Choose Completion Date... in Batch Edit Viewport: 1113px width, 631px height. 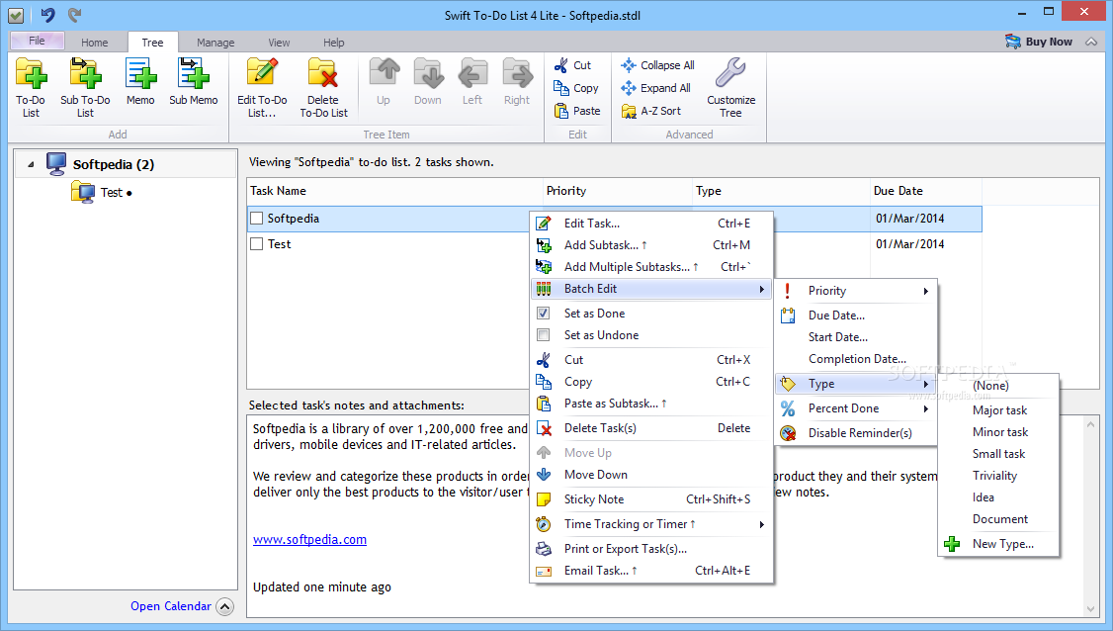pos(855,360)
